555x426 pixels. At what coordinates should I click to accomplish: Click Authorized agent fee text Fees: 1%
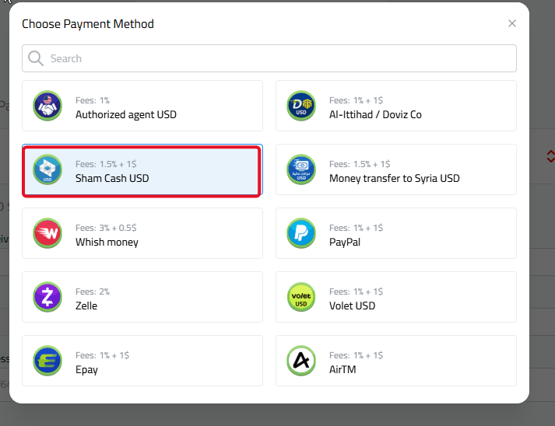point(93,100)
